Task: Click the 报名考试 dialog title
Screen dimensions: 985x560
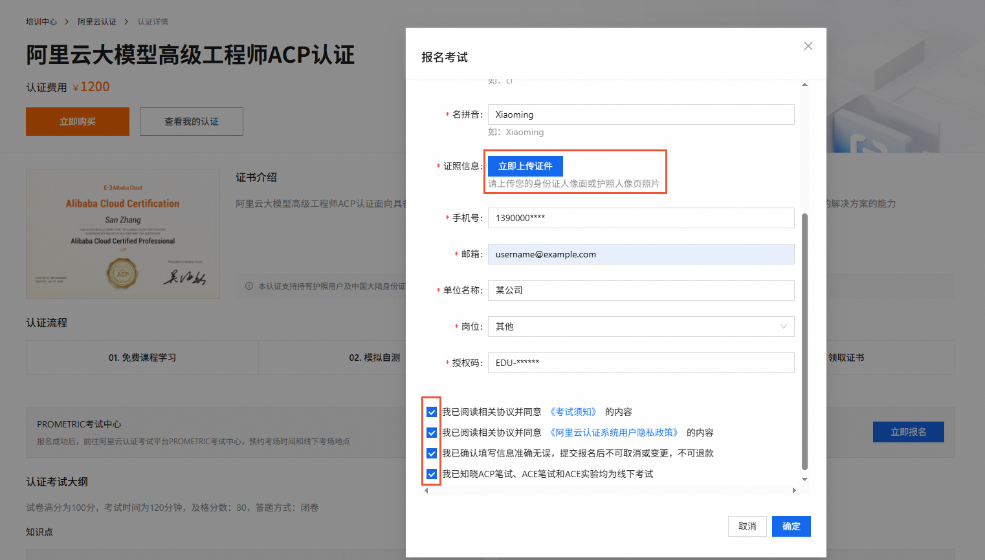Action: 445,58
